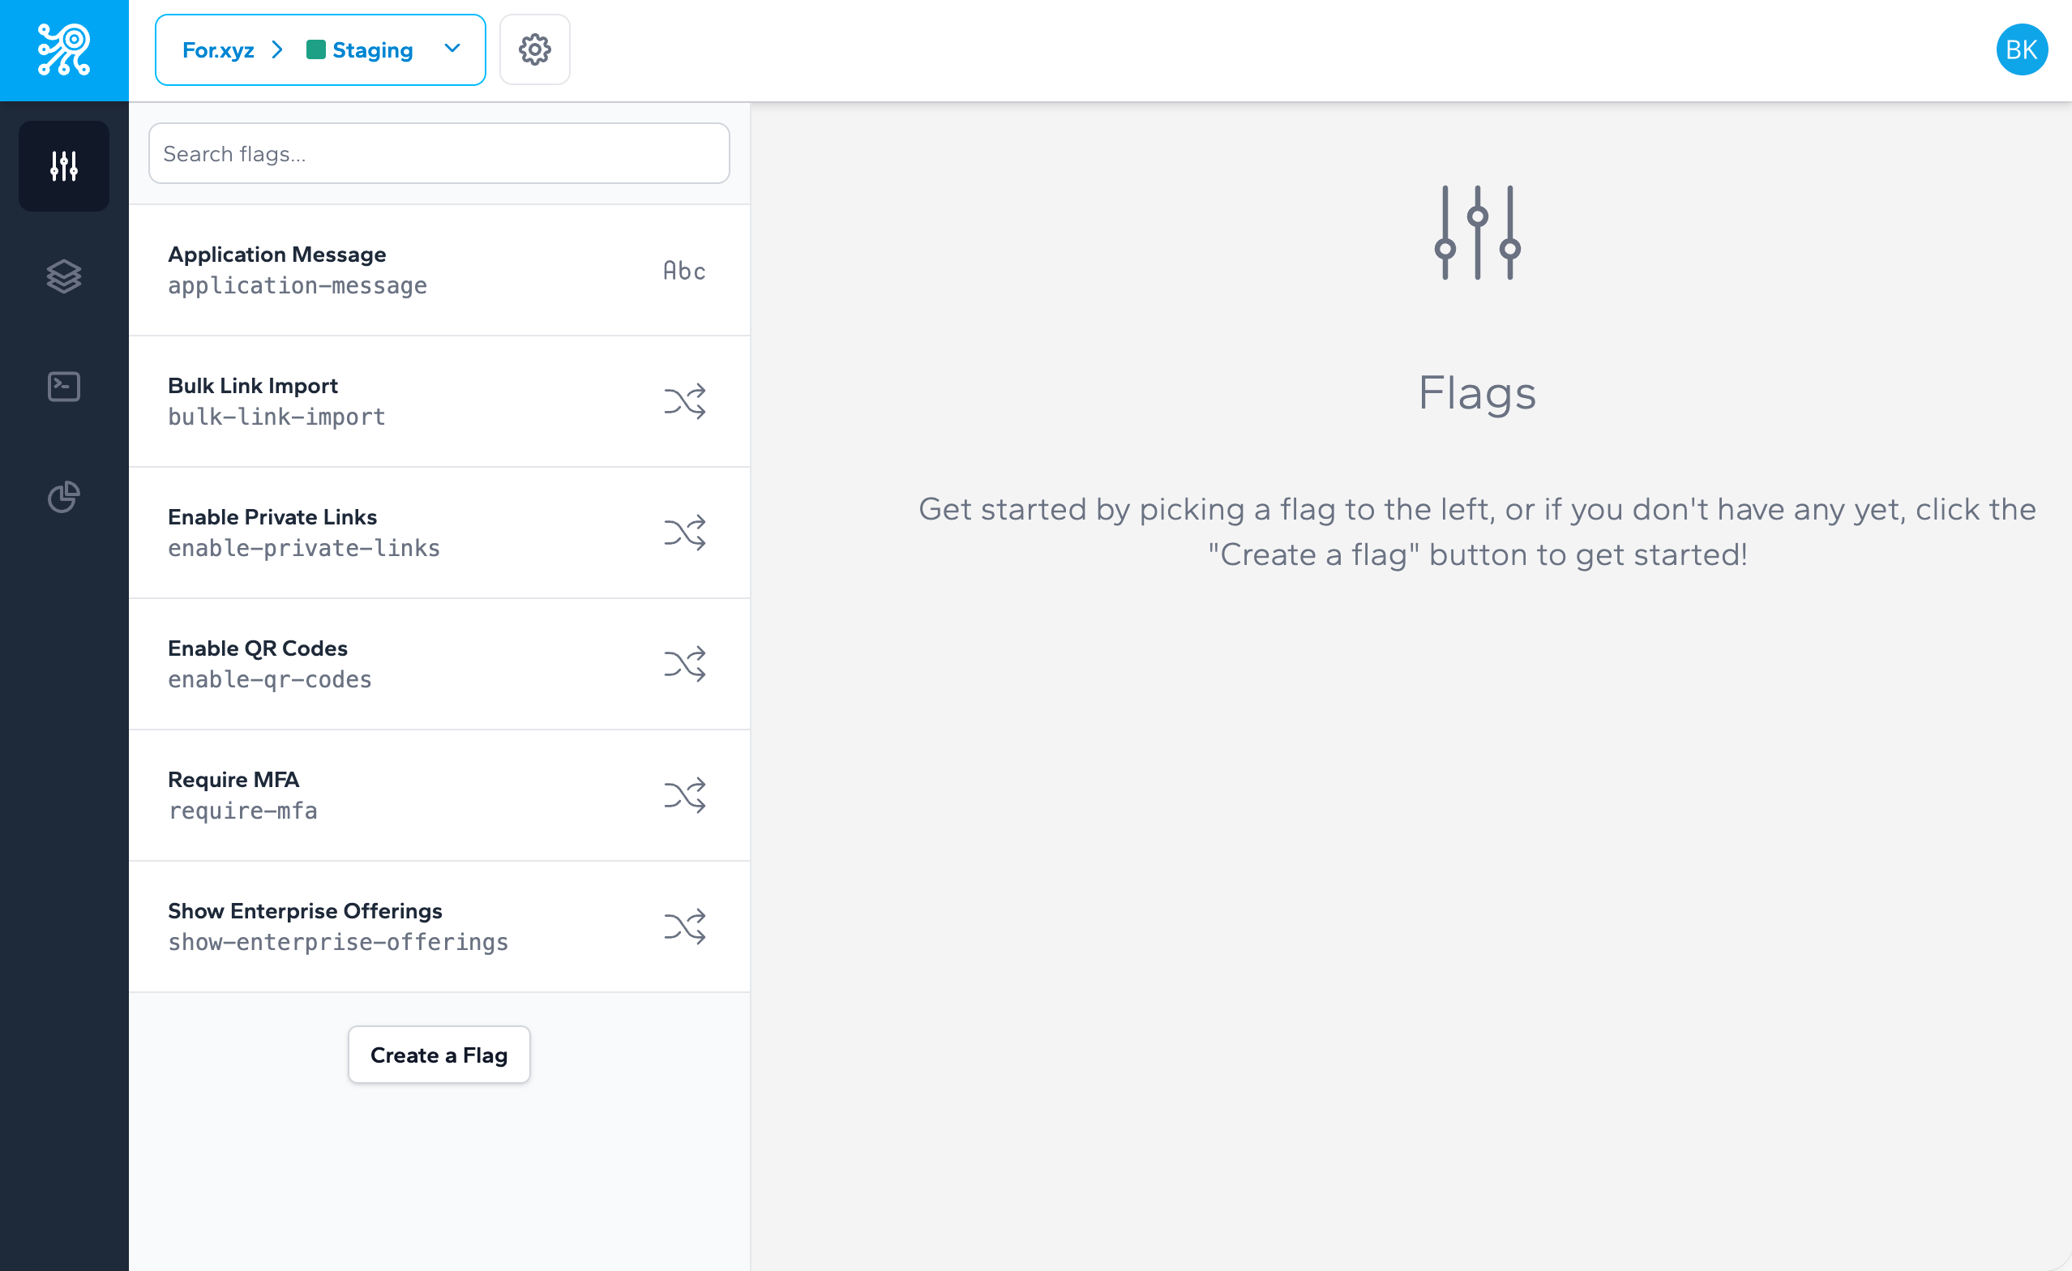Select the For.xyz breadcrumb
2072x1271 pixels.
tap(220, 49)
